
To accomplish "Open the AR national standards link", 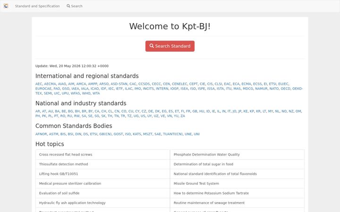I will pyautogui.click(x=37, y=111).
